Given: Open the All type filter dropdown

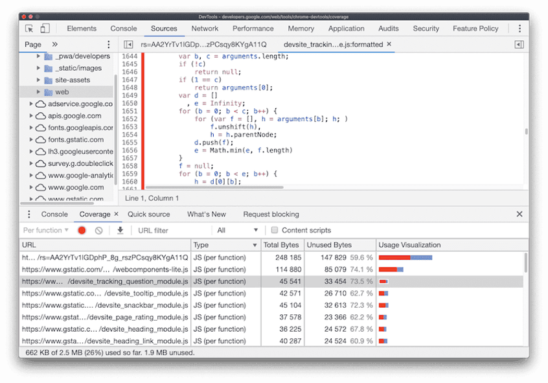Looking at the screenshot, I should (237, 230).
